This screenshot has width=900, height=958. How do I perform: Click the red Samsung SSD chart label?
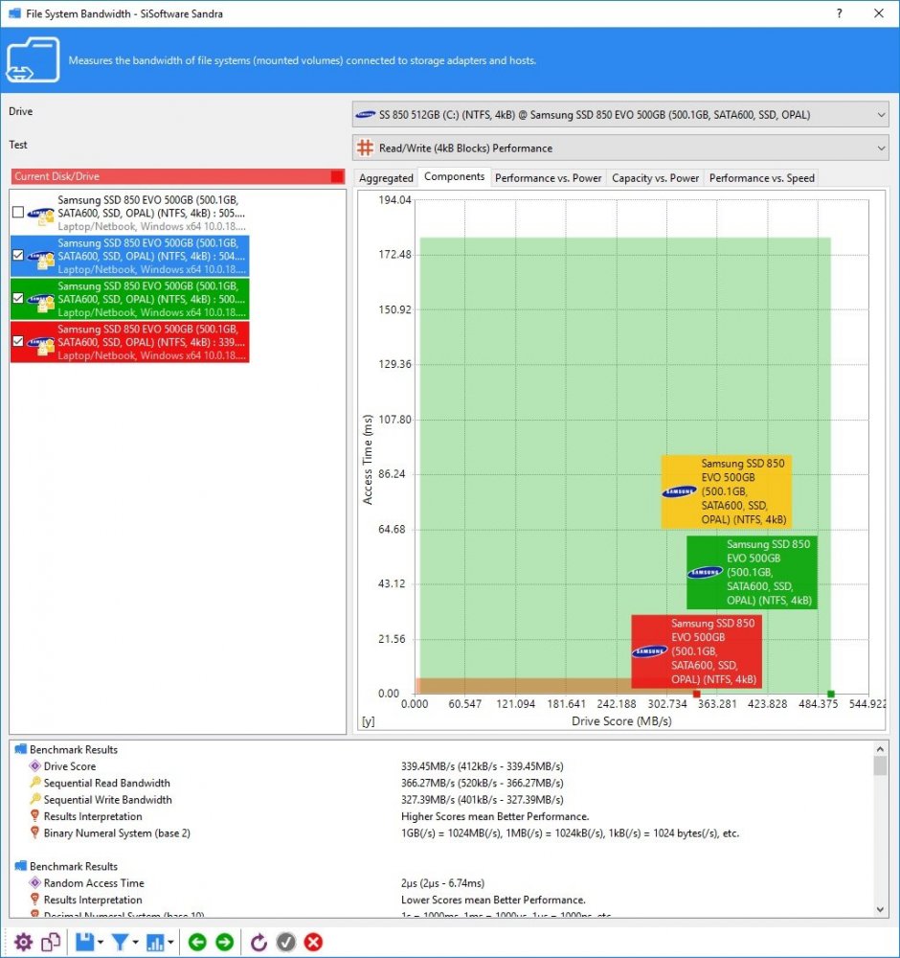pyautogui.click(x=696, y=651)
